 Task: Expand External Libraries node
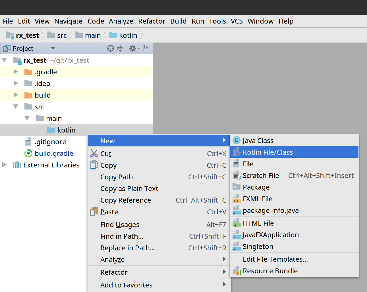pyautogui.click(x=5, y=165)
